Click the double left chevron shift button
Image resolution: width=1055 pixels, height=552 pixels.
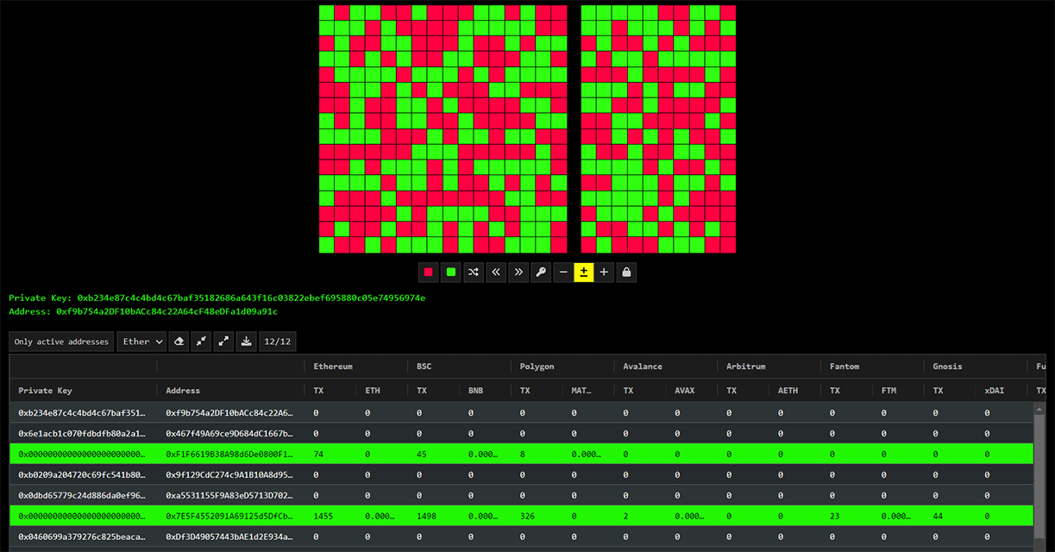495,272
